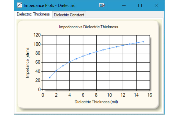Switch to the Dielectric Constant tab
The height and width of the screenshot is (115, 179).
click(x=69, y=15)
